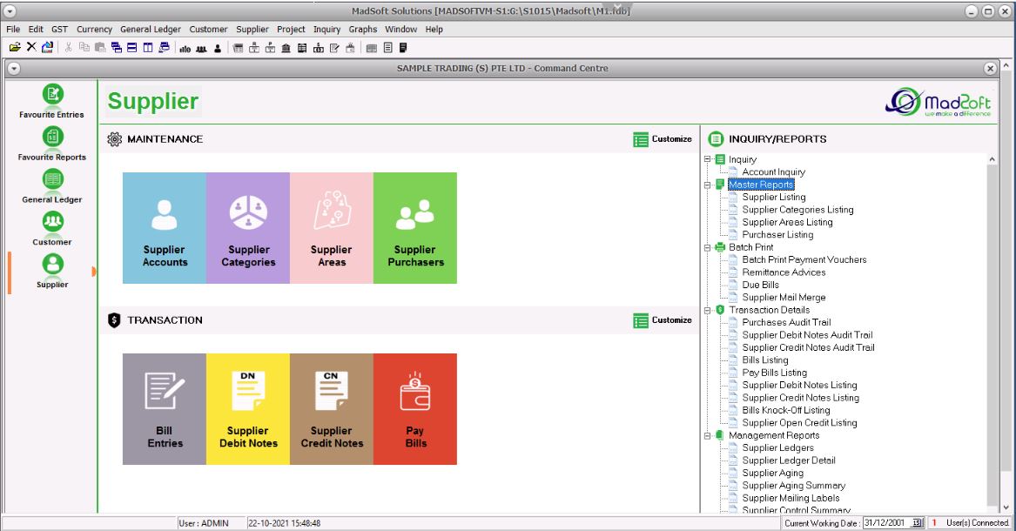This screenshot has width=1016, height=531.
Task: Open Batch Print Payment Vouchers
Action: pos(804,259)
